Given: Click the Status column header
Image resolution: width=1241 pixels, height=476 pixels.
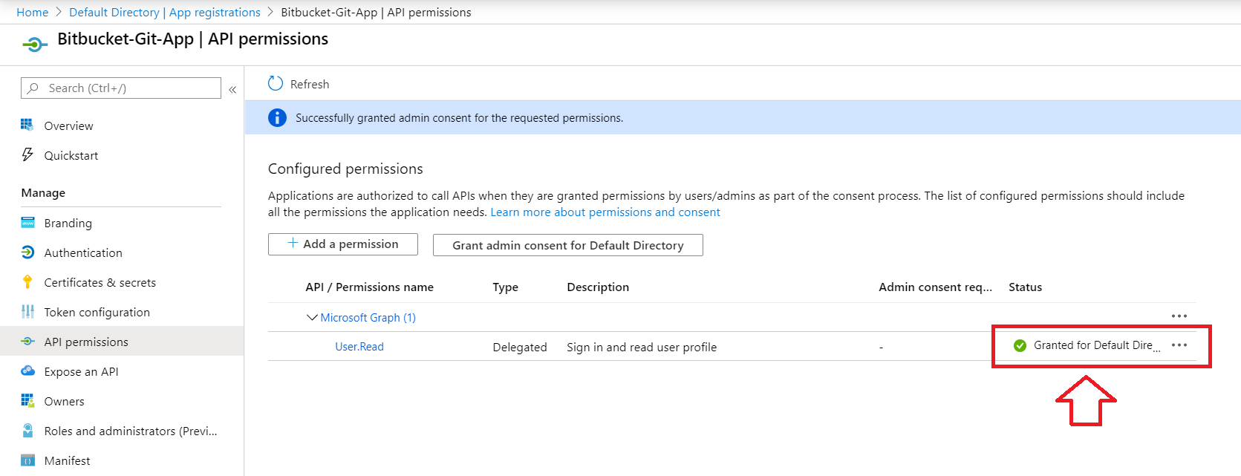Looking at the screenshot, I should 1026,287.
